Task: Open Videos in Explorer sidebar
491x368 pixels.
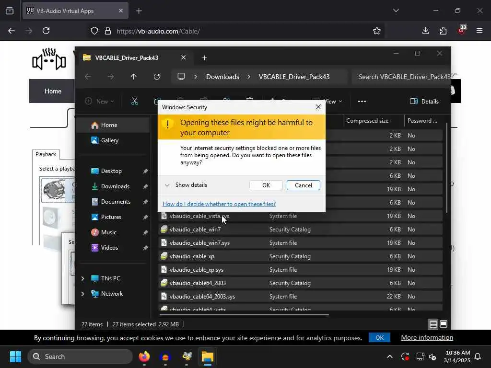Action: (109, 248)
